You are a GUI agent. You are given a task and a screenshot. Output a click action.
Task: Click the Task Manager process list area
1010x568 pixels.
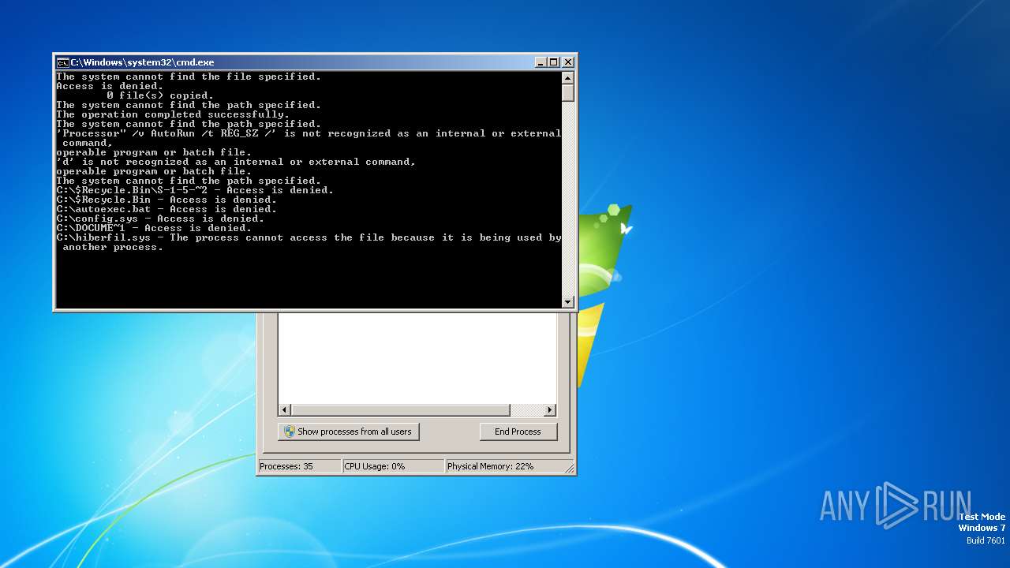tap(417, 358)
